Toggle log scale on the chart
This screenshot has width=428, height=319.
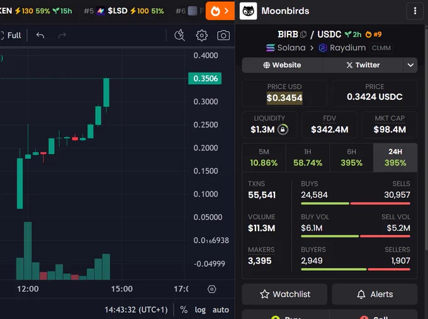[x=200, y=310]
